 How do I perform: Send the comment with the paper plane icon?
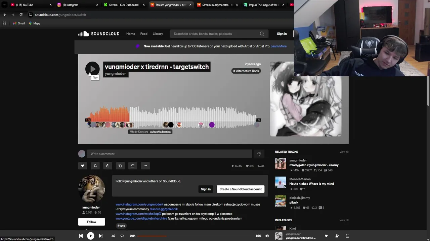click(259, 154)
